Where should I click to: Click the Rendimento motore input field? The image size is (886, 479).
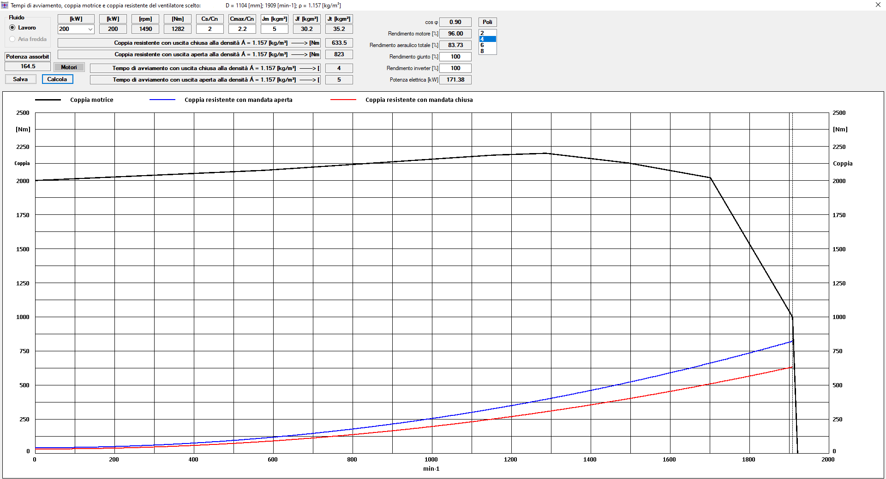click(455, 34)
